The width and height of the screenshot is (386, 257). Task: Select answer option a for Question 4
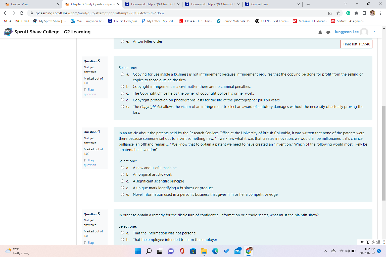[122, 168]
